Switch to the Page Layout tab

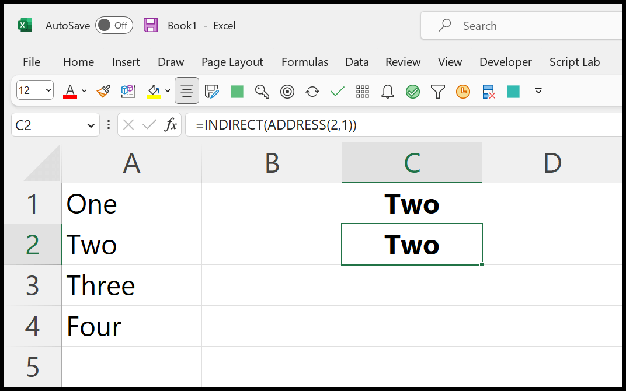[232, 62]
